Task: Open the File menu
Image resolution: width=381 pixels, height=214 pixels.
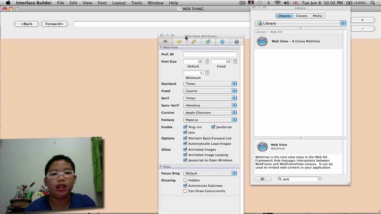Action: pos(60,3)
